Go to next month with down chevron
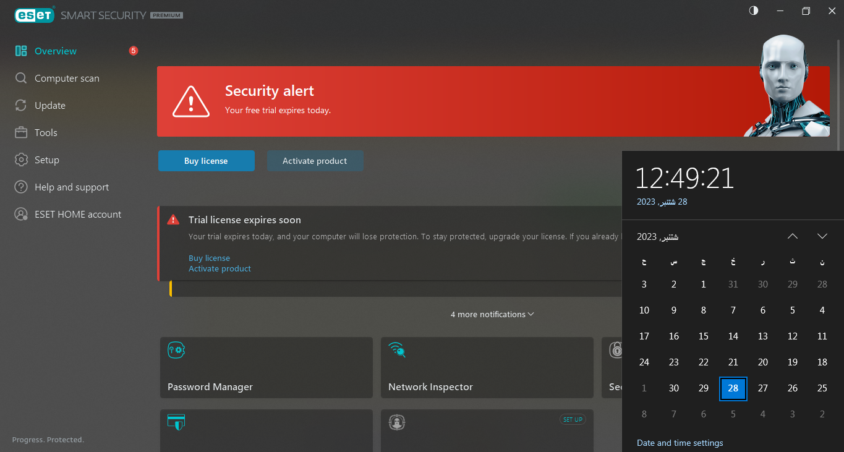This screenshot has width=844, height=452. click(x=822, y=236)
